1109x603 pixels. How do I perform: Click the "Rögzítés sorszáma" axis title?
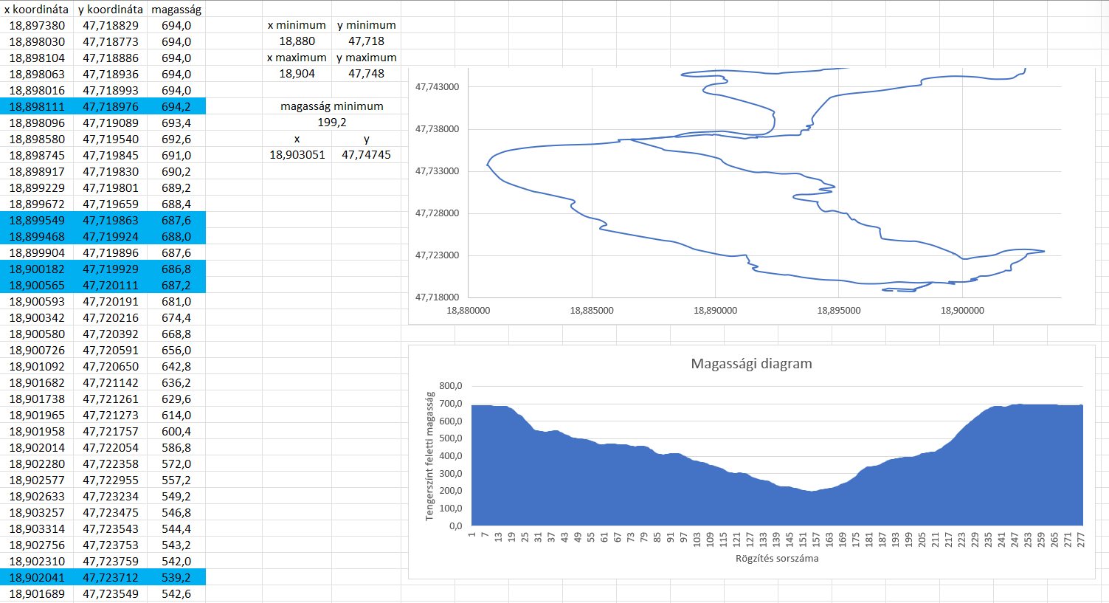[776, 559]
